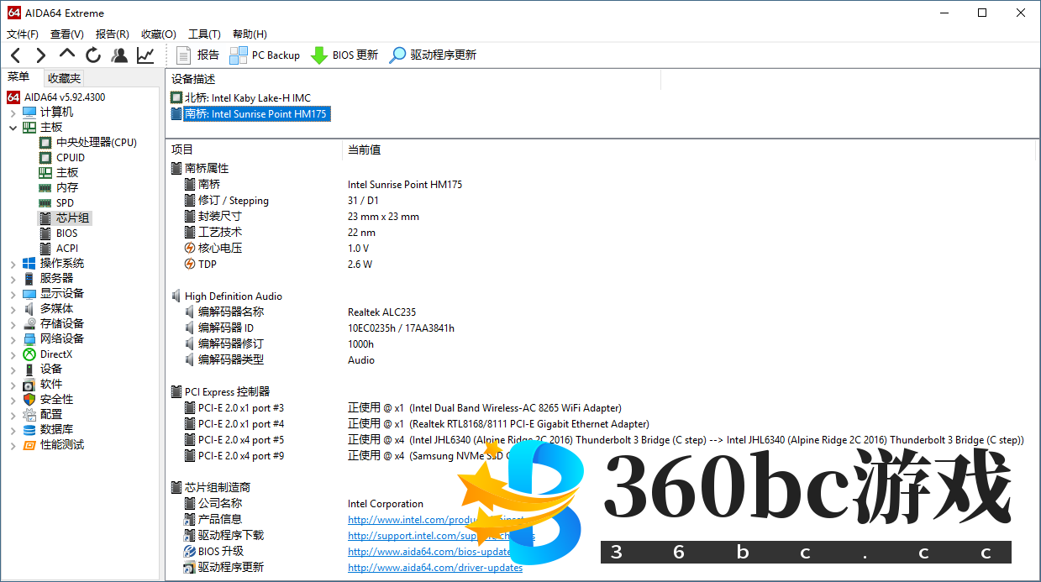Click the 驱动程序更新 magnifier button

433,55
